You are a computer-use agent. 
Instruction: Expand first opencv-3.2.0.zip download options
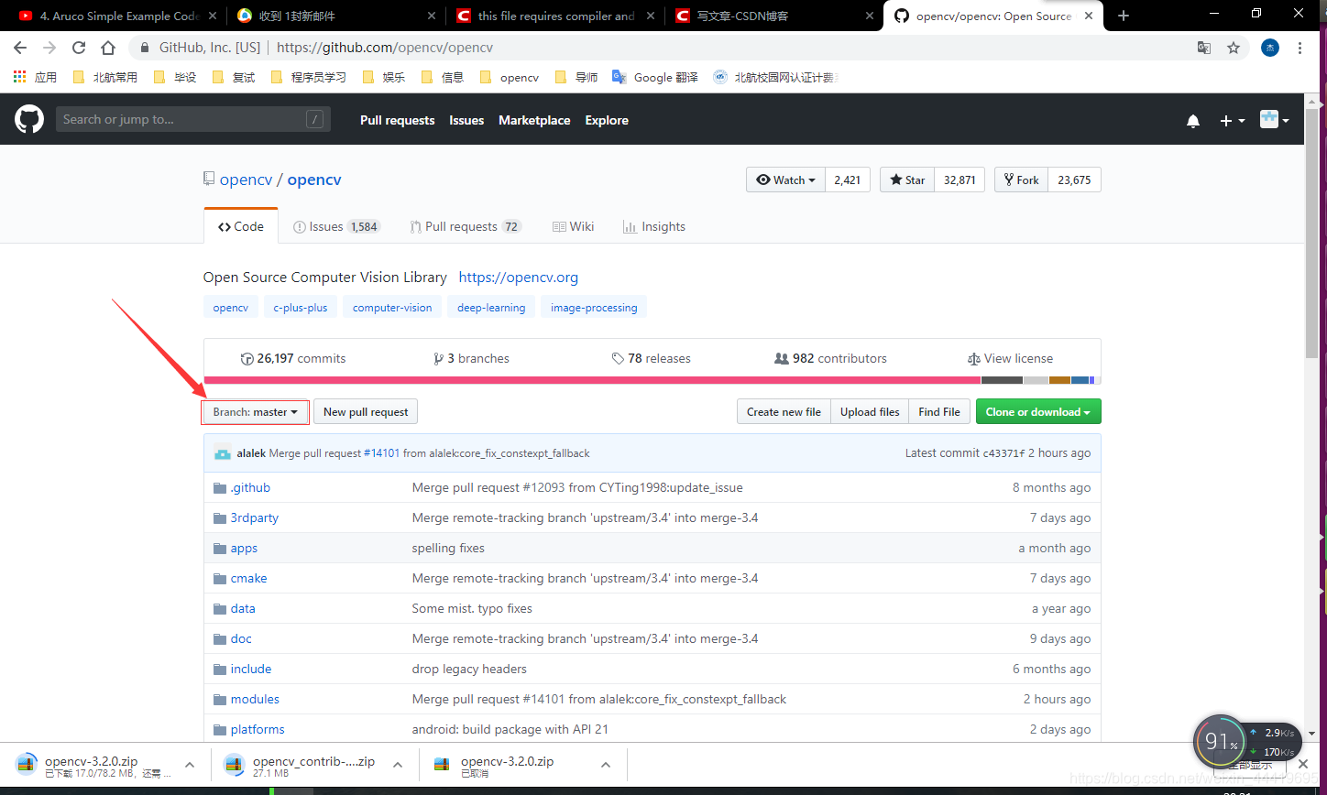(190, 765)
